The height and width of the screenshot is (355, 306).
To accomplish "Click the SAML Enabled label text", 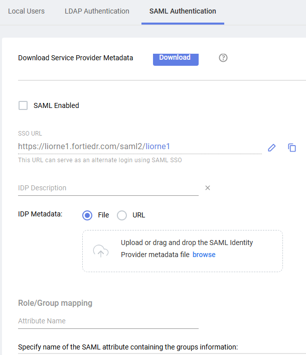I will (56, 105).
